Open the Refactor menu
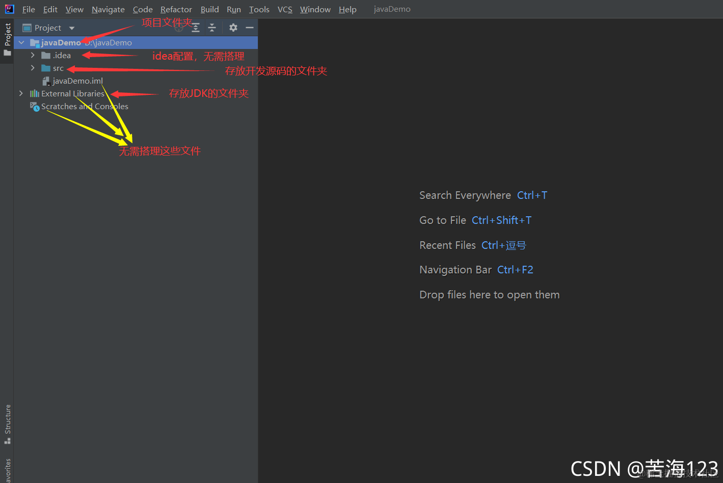Viewport: 723px width, 483px height. [x=176, y=9]
